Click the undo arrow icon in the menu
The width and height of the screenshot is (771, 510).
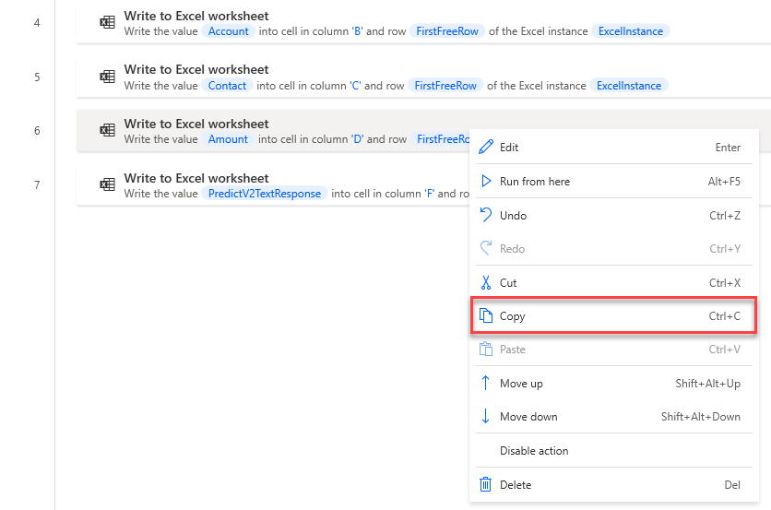coord(486,215)
